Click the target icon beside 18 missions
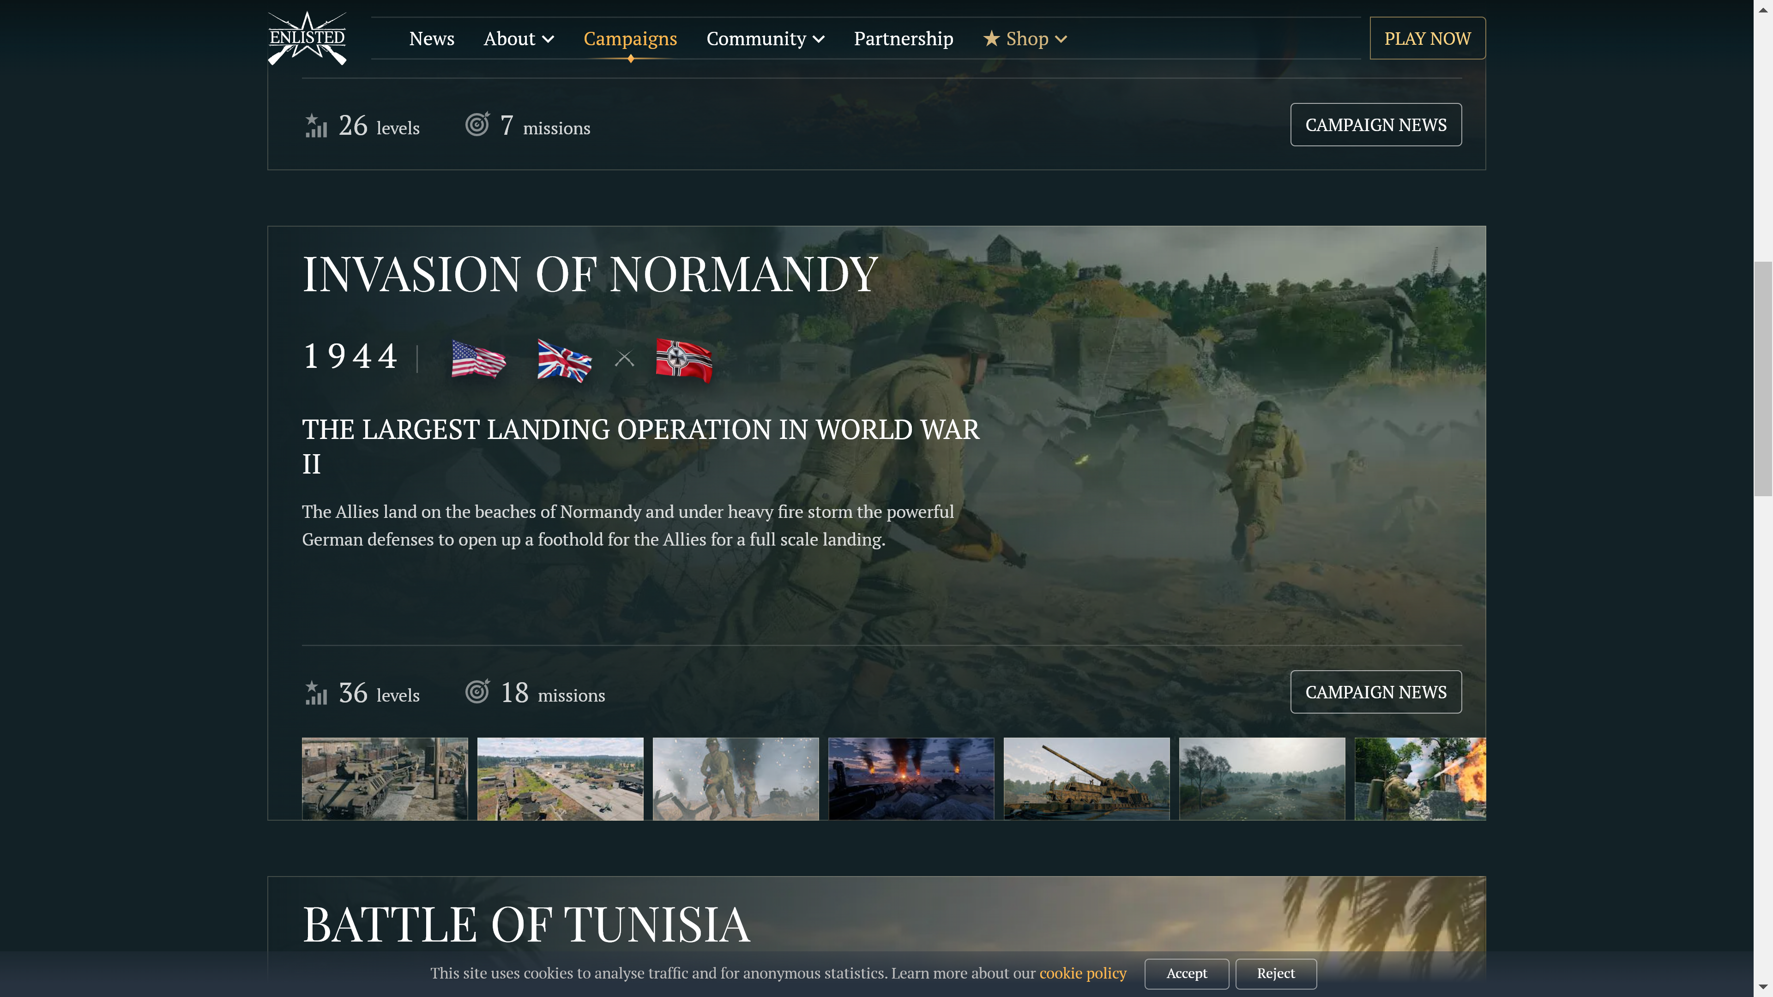 pyautogui.click(x=477, y=691)
